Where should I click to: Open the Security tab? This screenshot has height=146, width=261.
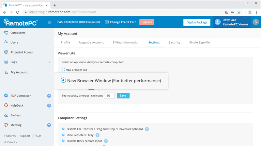175,42
